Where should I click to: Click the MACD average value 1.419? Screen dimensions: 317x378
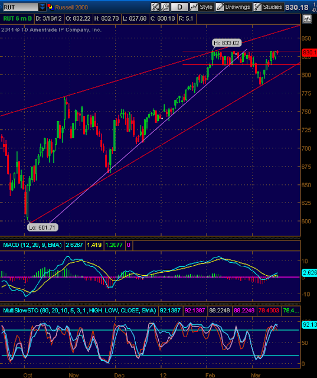click(94, 245)
